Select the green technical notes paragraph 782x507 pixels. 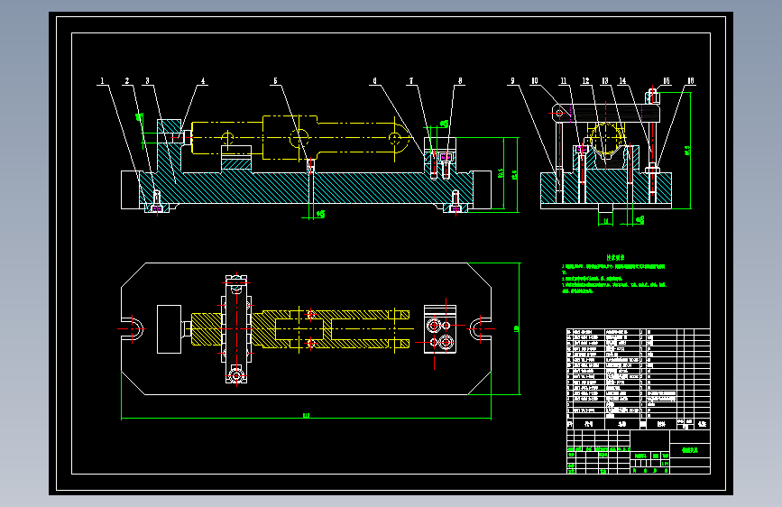tap(614, 279)
